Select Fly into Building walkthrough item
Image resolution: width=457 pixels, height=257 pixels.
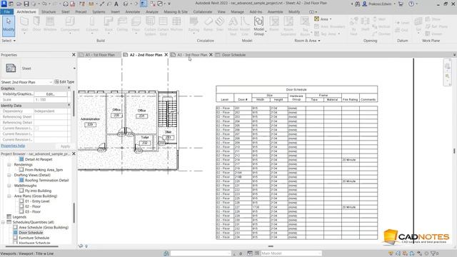38,191
